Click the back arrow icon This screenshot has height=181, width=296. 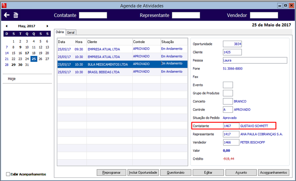tap(7, 15)
